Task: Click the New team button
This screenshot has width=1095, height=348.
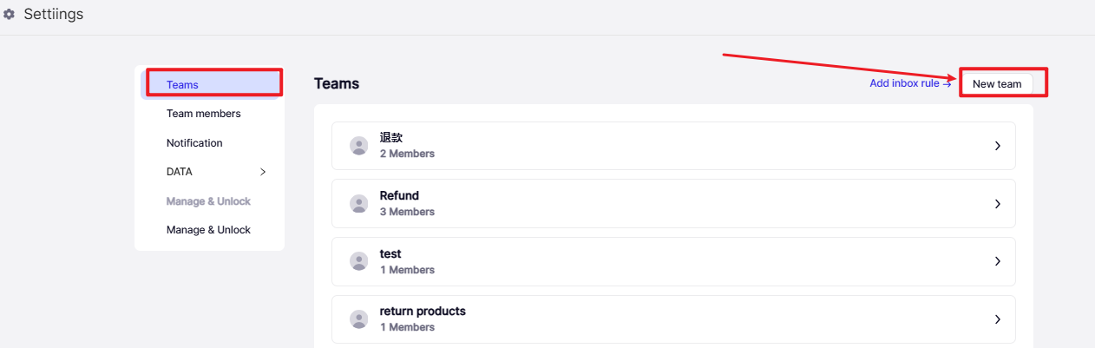Action: click(997, 84)
